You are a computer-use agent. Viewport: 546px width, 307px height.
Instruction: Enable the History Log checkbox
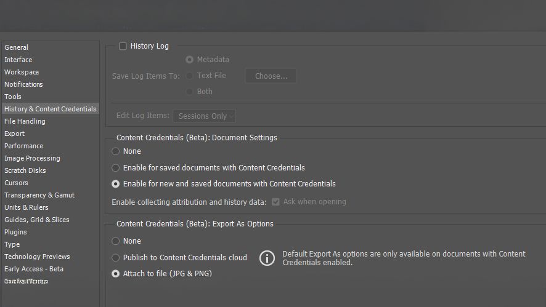pos(123,46)
